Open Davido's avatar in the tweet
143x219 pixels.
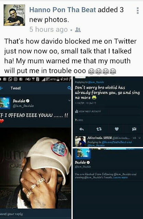click(5, 103)
